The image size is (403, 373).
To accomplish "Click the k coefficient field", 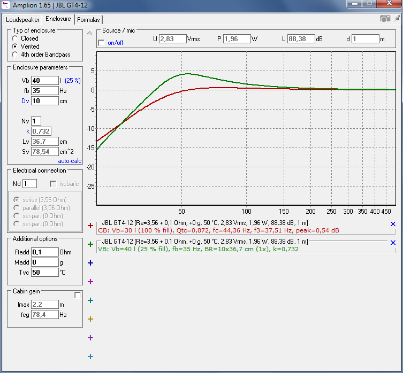I will [41, 131].
